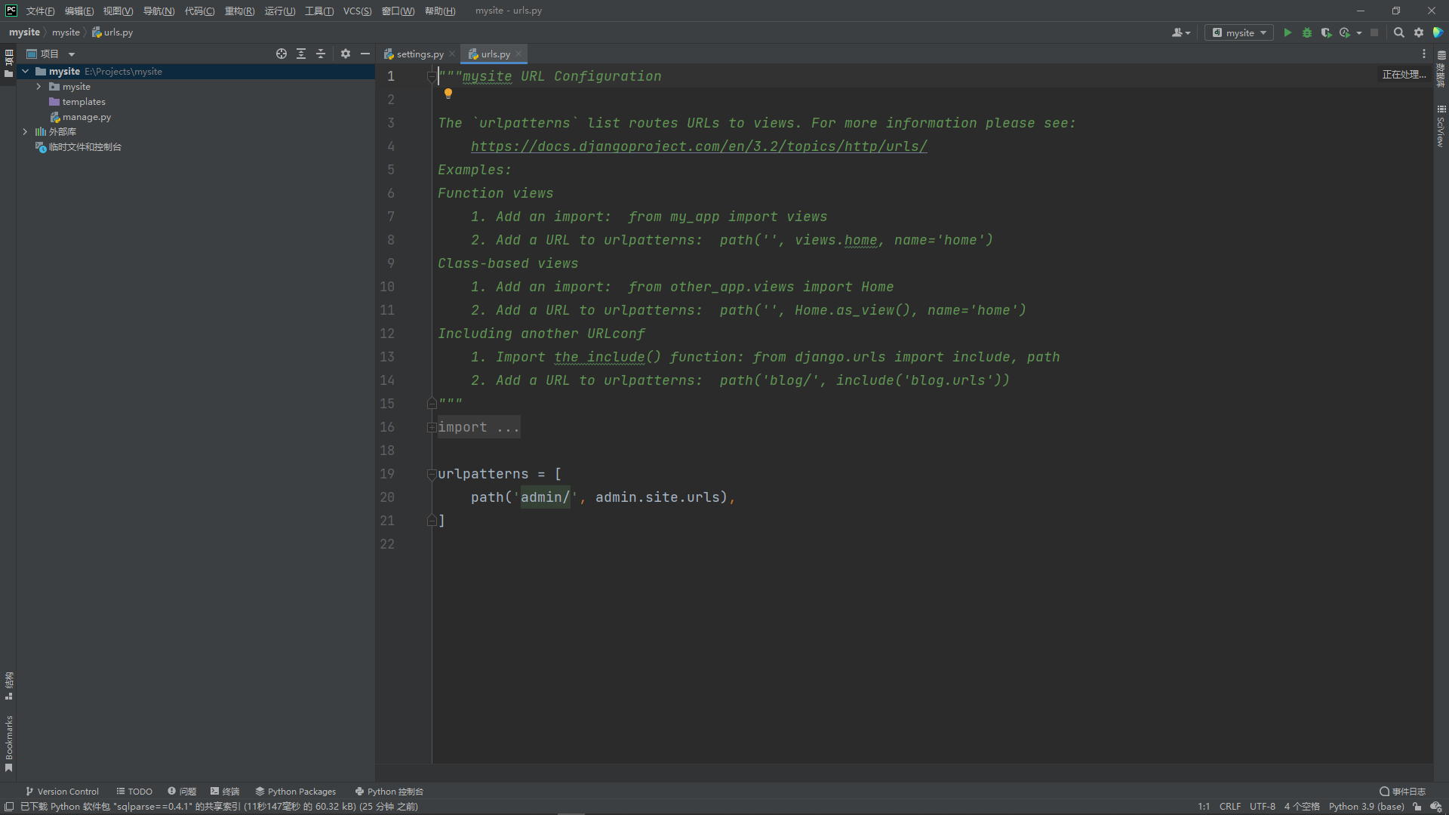Open the 文件(F) menu
Screen dimensions: 1449x815
[x=40, y=11]
